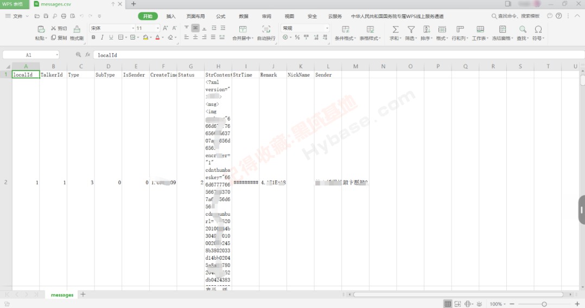
Task: Toggle italic formatting
Action: pos(102,37)
